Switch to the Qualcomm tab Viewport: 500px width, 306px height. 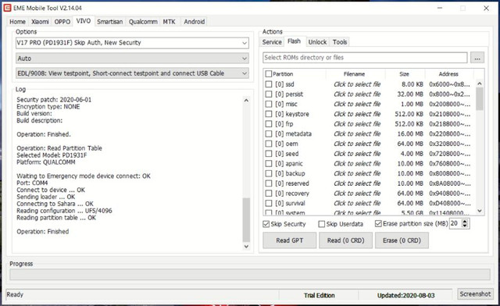pyautogui.click(x=143, y=22)
